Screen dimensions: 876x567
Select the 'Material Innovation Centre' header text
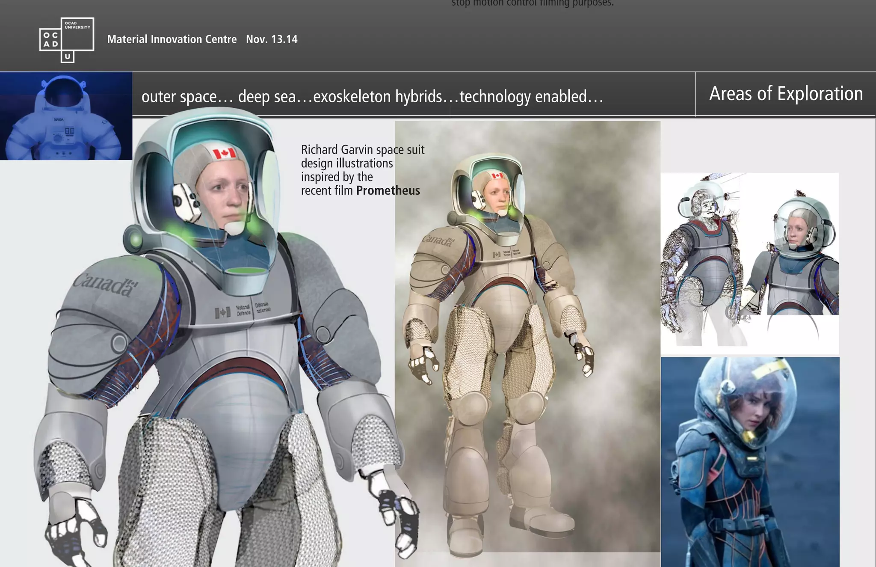[172, 39]
